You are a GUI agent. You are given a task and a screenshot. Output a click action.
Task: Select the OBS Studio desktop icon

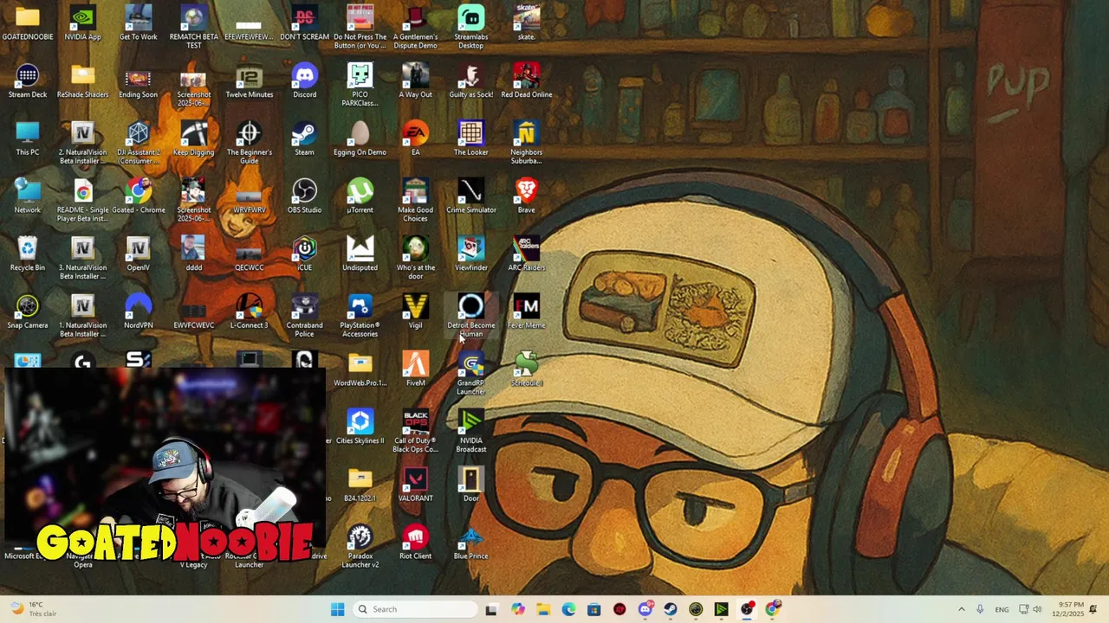[x=304, y=196]
